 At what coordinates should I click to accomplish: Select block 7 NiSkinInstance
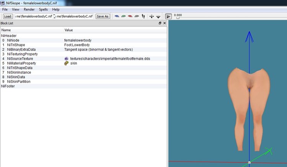[x=83, y=72]
